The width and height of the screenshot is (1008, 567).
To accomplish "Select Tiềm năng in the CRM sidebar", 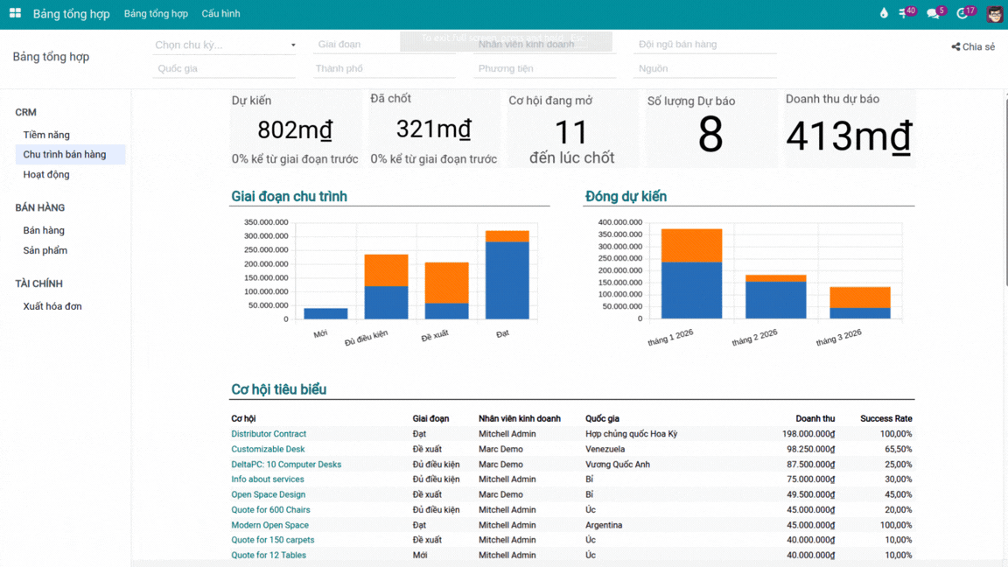I will point(46,135).
